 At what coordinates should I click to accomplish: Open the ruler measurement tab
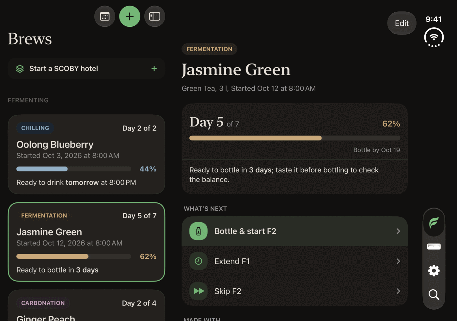(434, 246)
